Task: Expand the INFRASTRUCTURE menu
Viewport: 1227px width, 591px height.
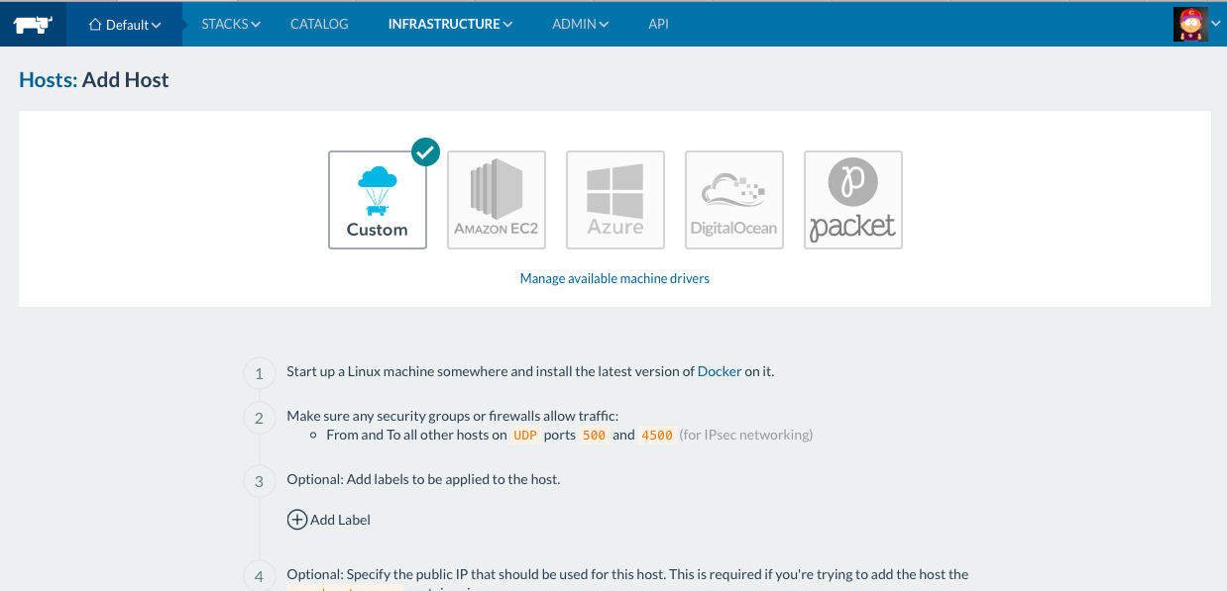Action: coord(451,24)
